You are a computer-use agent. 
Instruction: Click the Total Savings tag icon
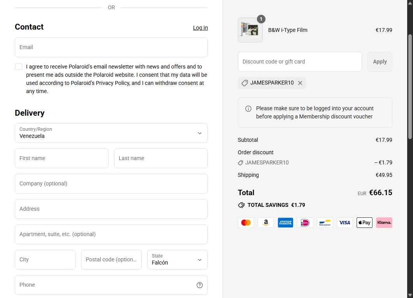point(241,205)
